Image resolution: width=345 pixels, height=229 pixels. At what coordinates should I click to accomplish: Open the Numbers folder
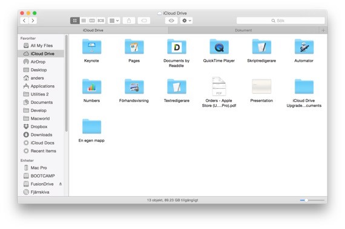coord(91,87)
